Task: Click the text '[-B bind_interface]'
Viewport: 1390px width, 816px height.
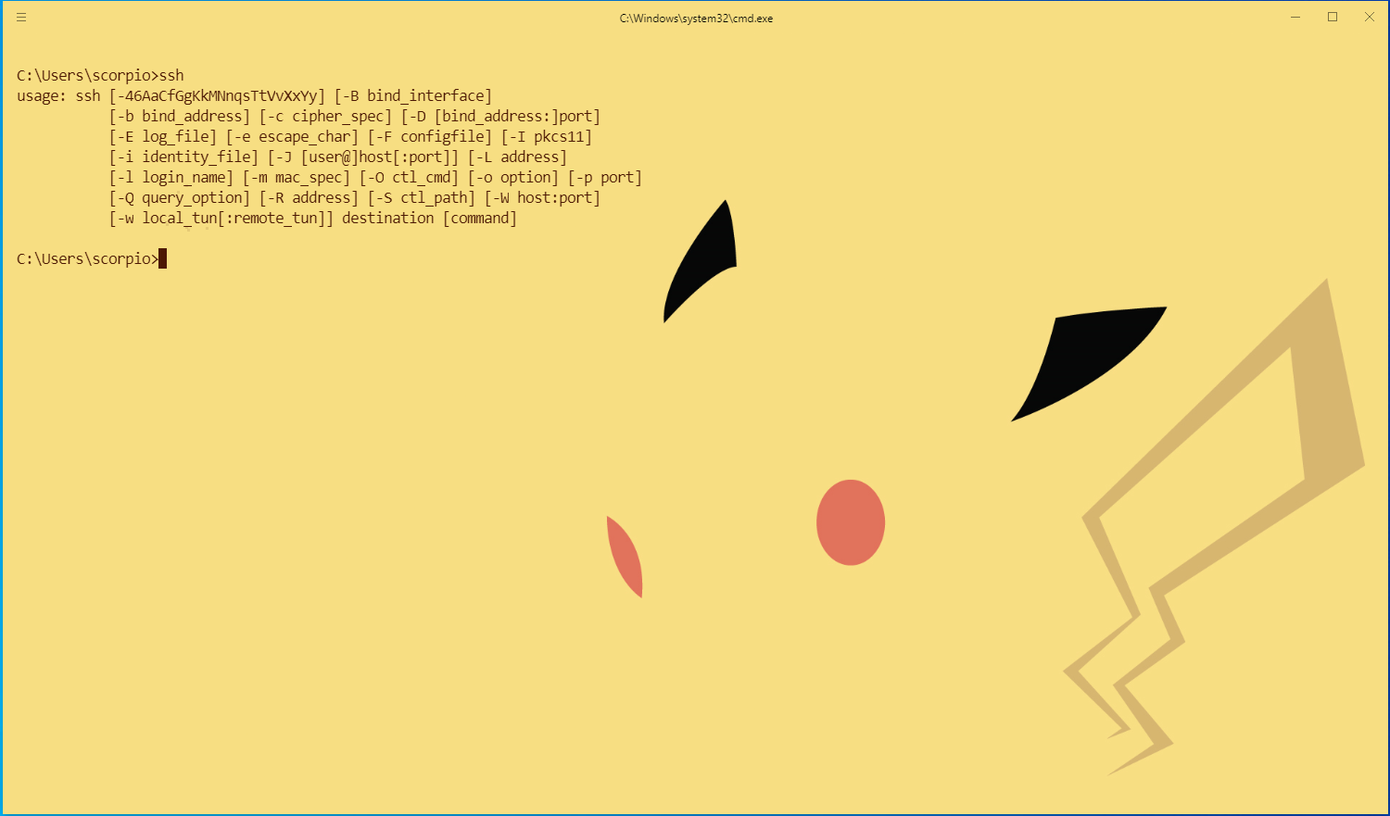Action: click(x=413, y=96)
